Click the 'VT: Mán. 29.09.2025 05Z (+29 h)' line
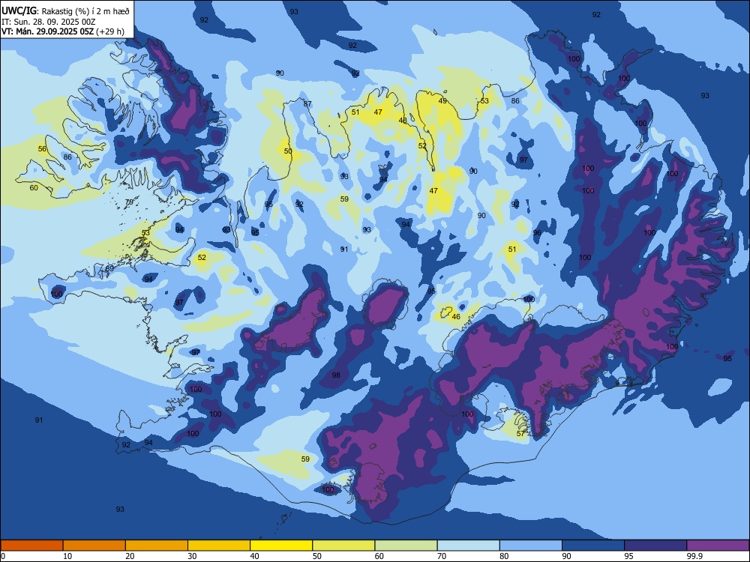Screen dimensions: 750x562 (x=63, y=31)
